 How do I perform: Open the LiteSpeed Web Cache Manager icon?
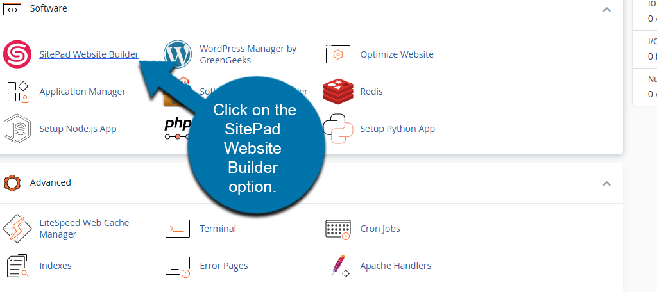point(17,229)
